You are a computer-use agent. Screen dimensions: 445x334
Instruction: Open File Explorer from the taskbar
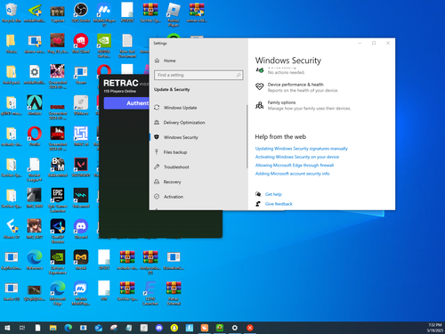tap(53, 328)
